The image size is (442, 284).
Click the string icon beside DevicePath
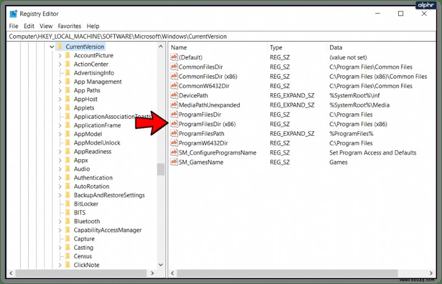(174, 96)
